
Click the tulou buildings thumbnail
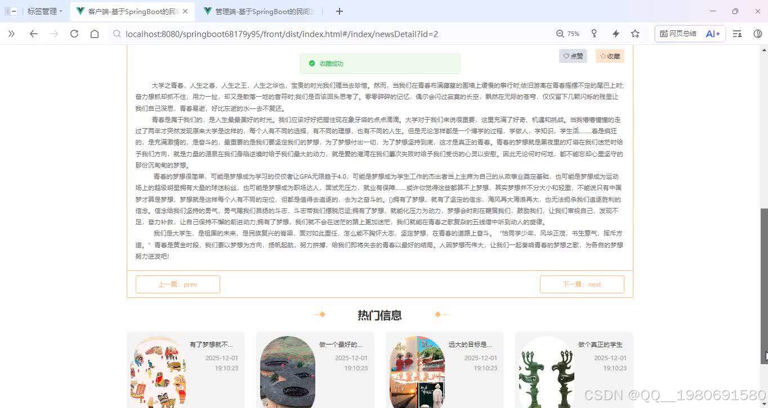(x=288, y=372)
